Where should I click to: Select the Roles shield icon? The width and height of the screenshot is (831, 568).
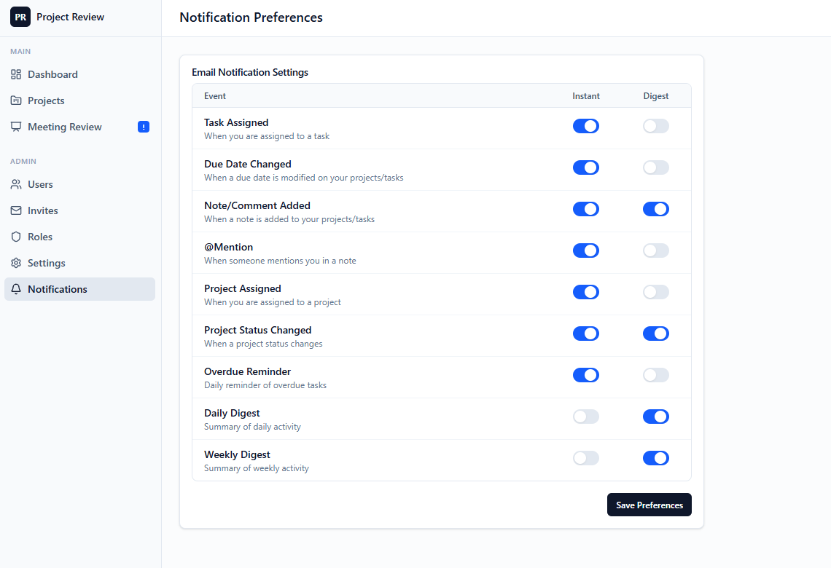[x=16, y=237]
